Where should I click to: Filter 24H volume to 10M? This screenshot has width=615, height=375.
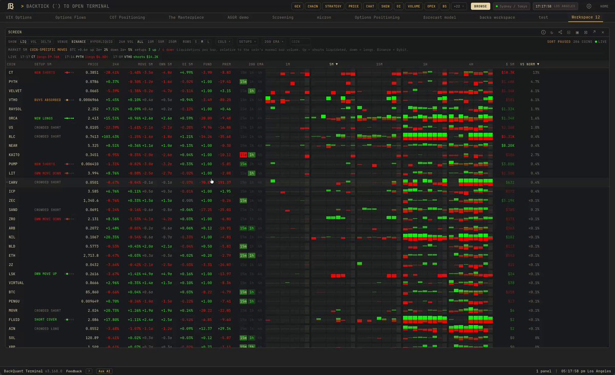point(151,41)
